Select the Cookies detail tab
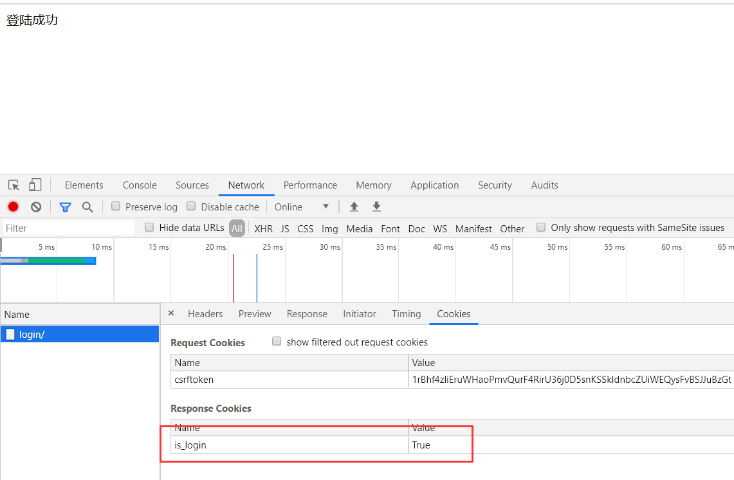 click(454, 314)
